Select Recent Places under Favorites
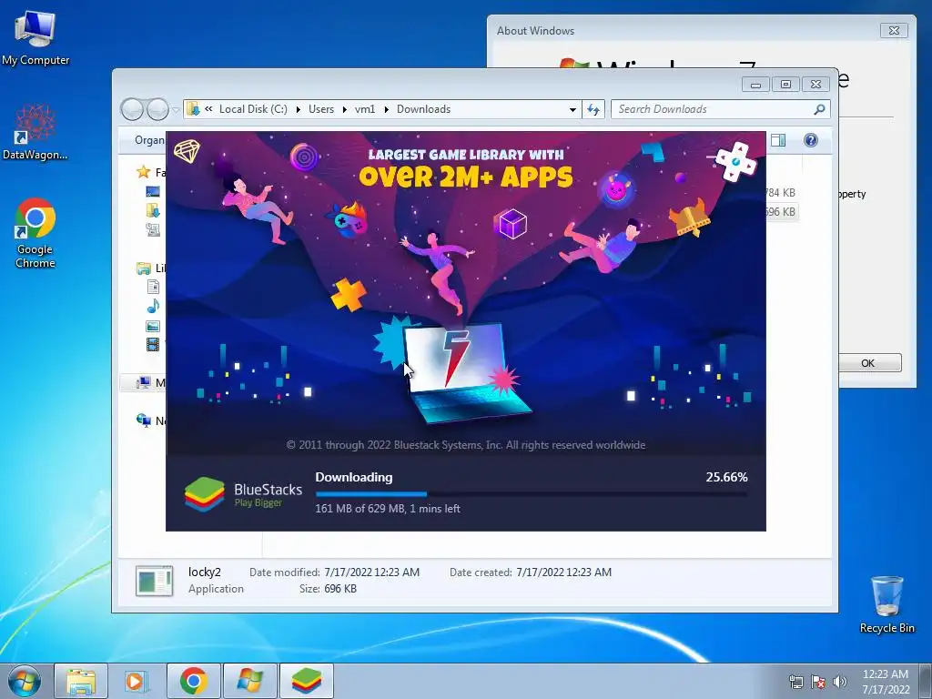Viewport: 932px width, 699px height. coord(153,229)
